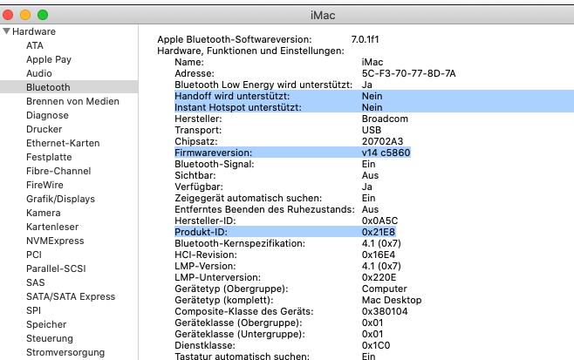Viewport: 574px width, 360px height.
Task: Select Ethernet-Karten in the sidebar
Action: (63, 143)
